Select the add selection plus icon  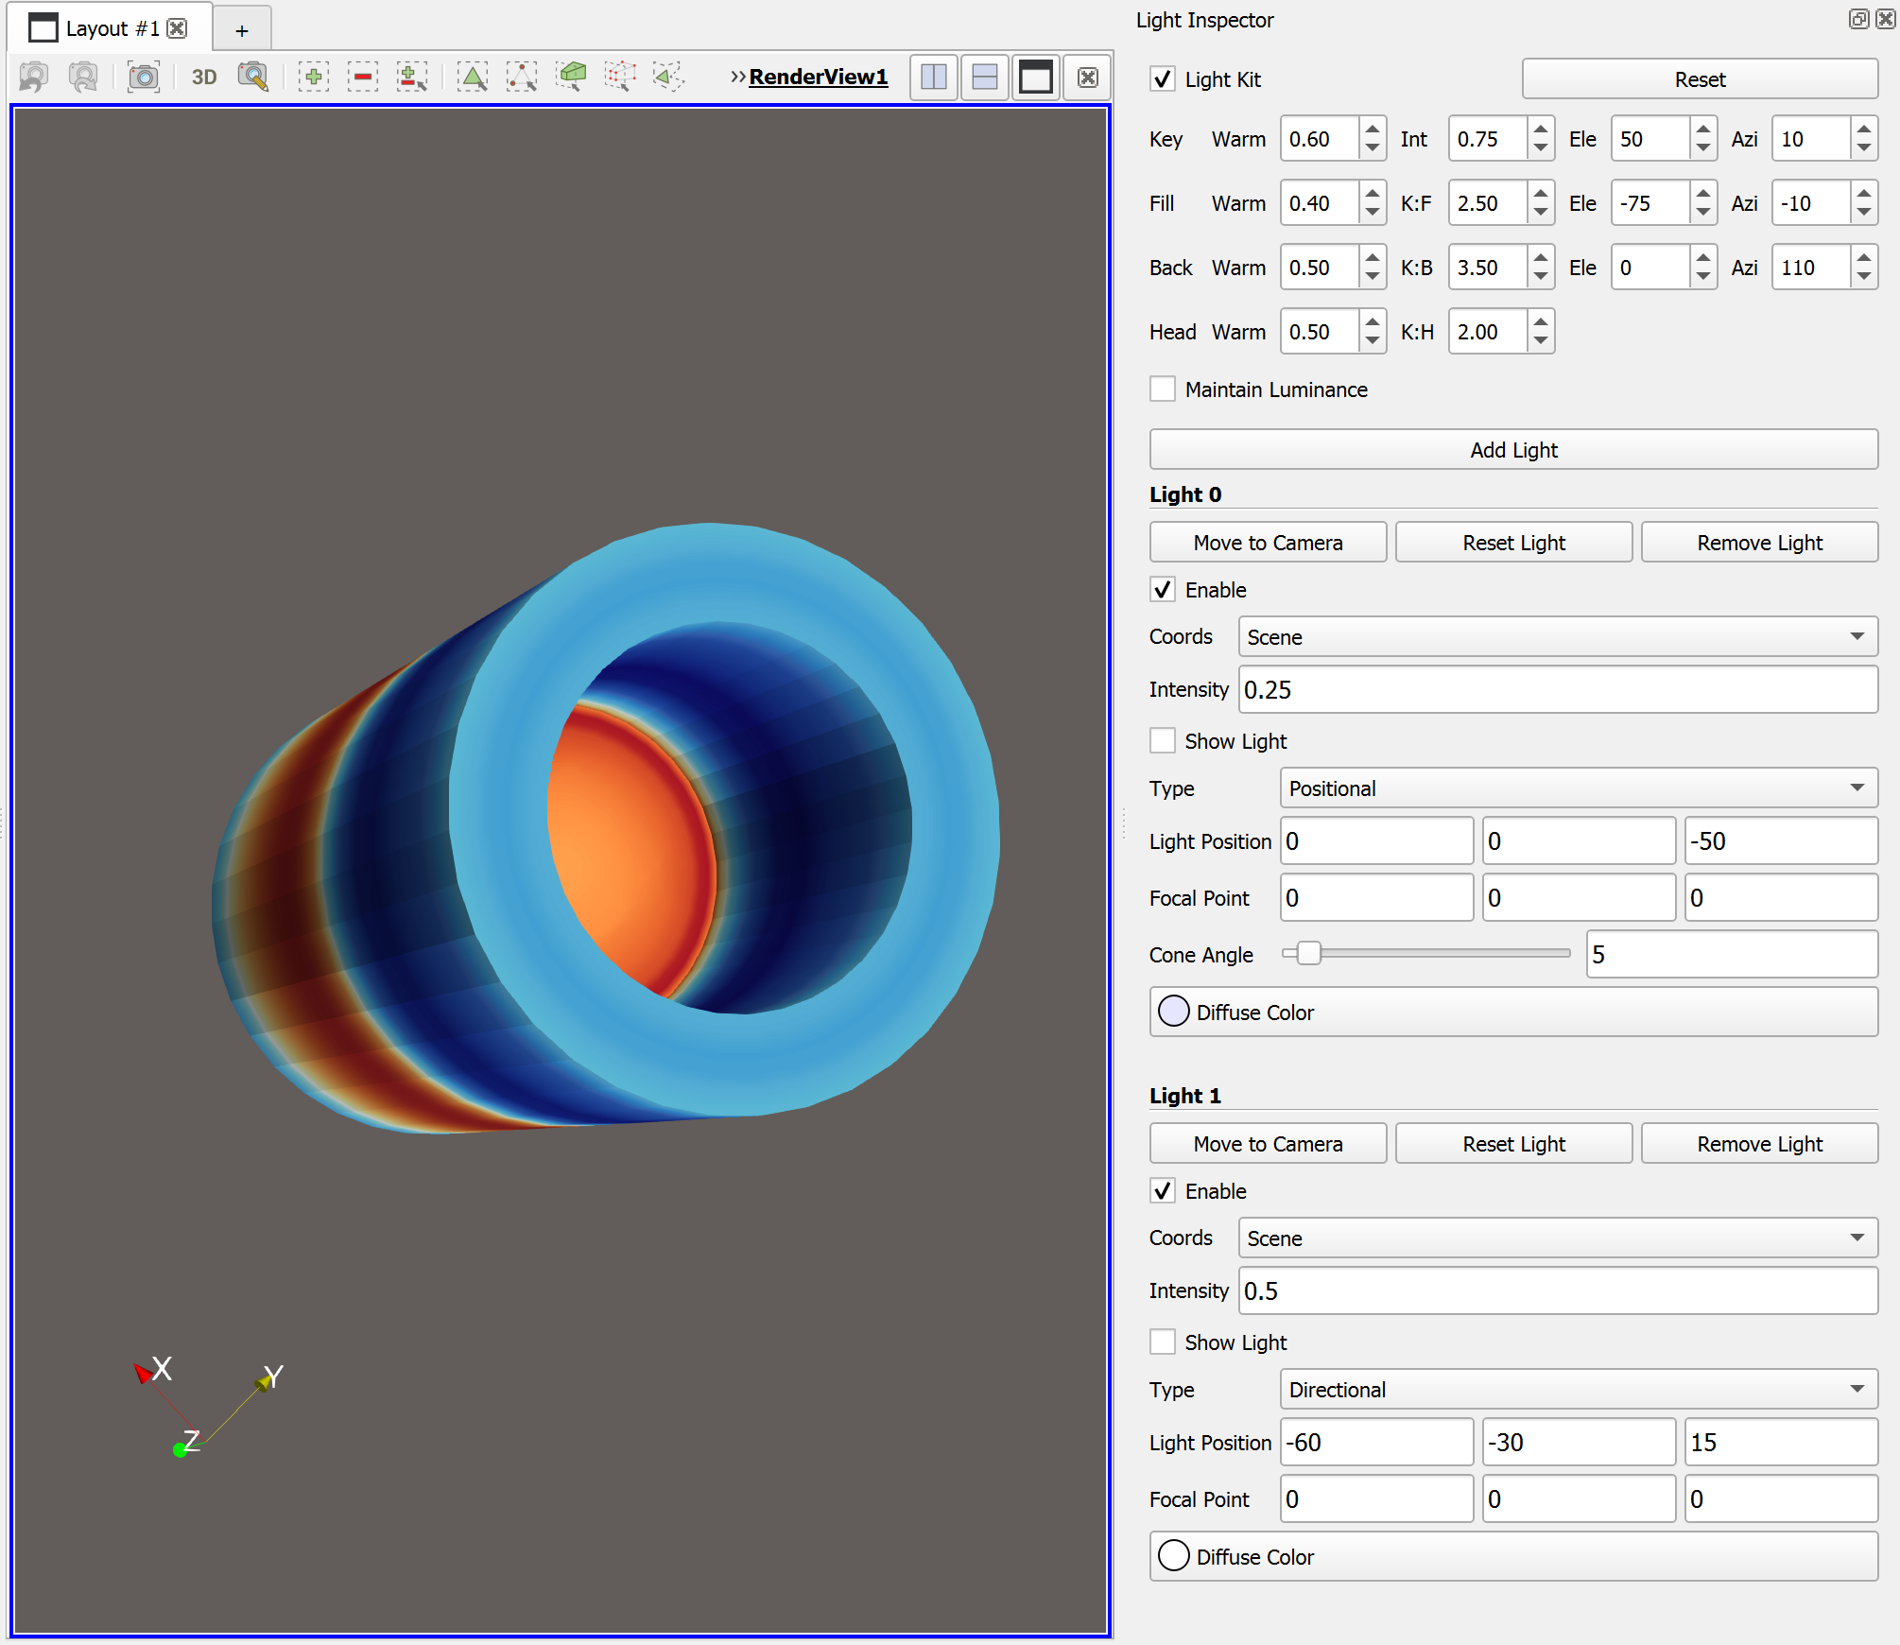(314, 77)
